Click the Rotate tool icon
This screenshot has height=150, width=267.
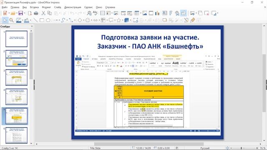(136, 20)
